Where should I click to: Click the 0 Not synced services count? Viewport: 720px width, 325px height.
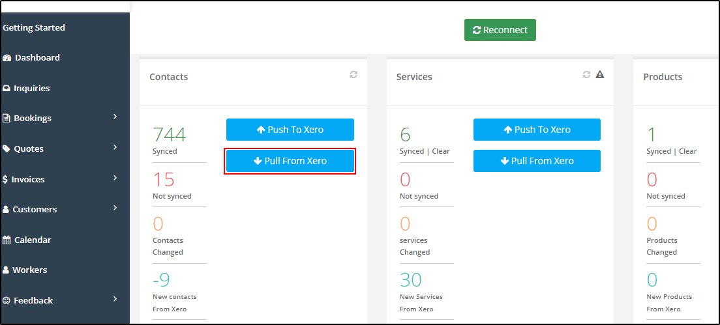(405, 180)
